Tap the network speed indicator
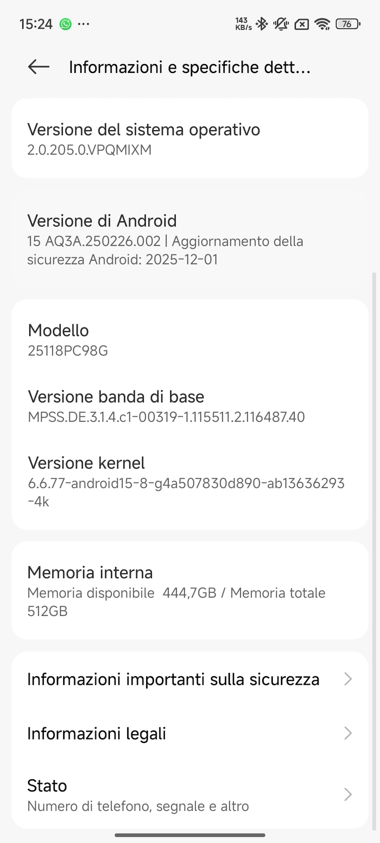Image resolution: width=380 pixels, height=843 pixels. [243, 24]
